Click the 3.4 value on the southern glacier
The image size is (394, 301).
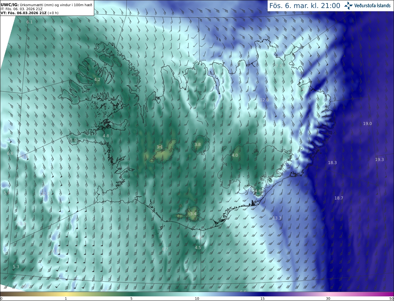click(x=193, y=214)
